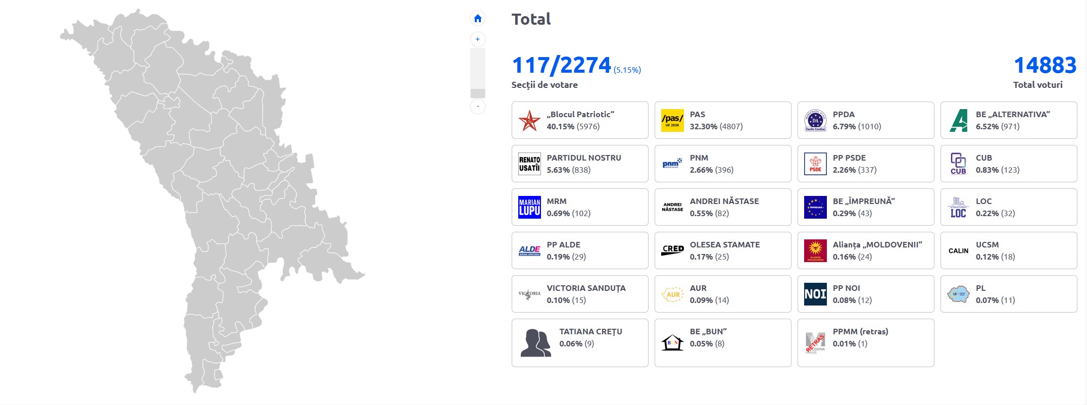Select the „Blocul Patriotic” party name

click(580, 115)
